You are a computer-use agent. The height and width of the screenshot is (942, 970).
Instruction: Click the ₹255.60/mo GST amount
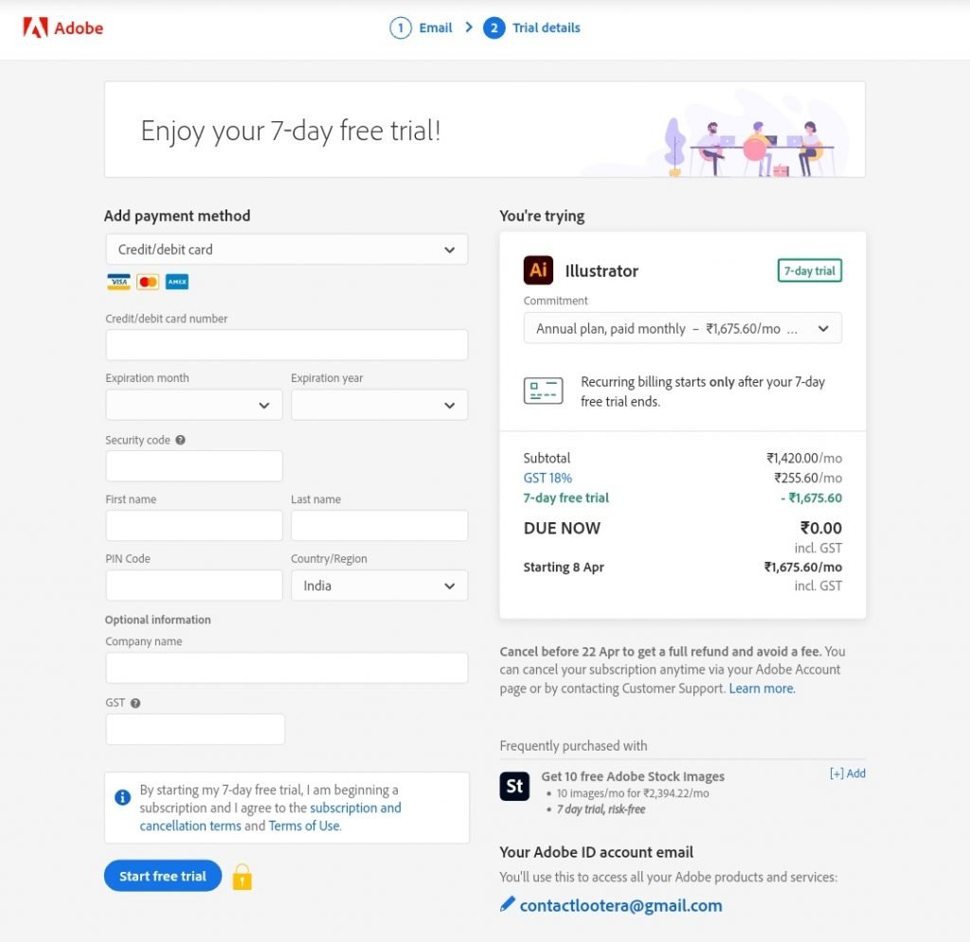808,478
